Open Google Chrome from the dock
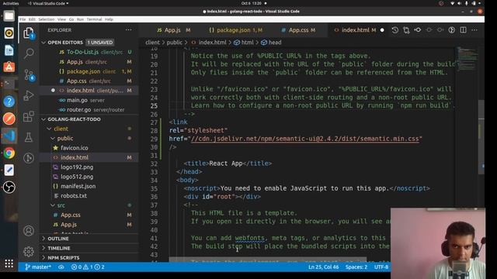Screen dimensions: 497x279 click(9, 153)
